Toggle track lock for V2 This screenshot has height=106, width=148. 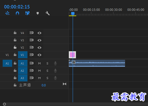15,47
